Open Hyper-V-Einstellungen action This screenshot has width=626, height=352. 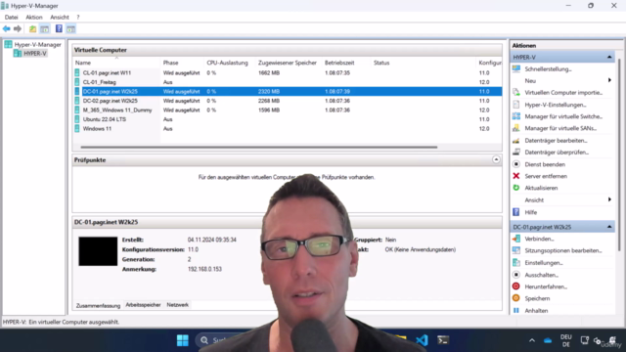coord(556,105)
